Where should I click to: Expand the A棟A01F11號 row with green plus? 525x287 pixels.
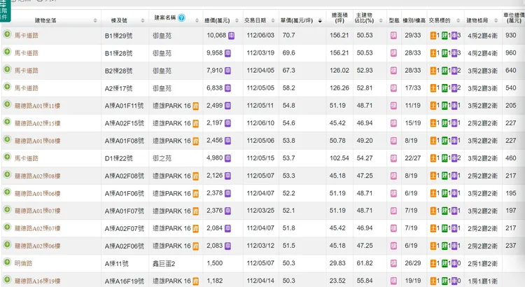coord(7,104)
